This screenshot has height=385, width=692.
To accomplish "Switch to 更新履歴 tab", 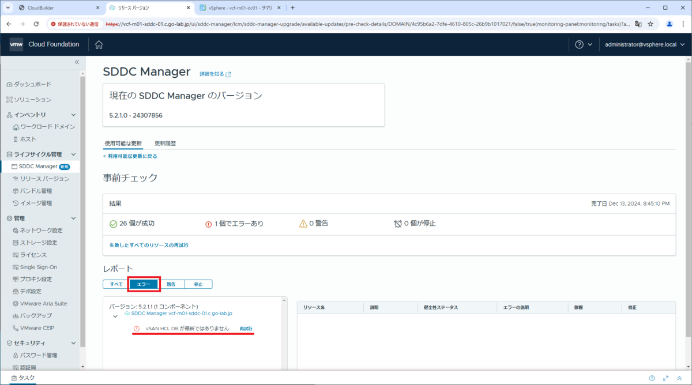I will pyautogui.click(x=165, y=143).
